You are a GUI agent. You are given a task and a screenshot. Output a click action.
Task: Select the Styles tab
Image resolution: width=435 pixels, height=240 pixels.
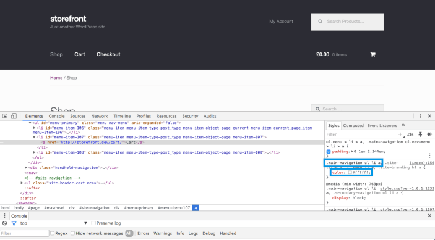pos(334,125)
